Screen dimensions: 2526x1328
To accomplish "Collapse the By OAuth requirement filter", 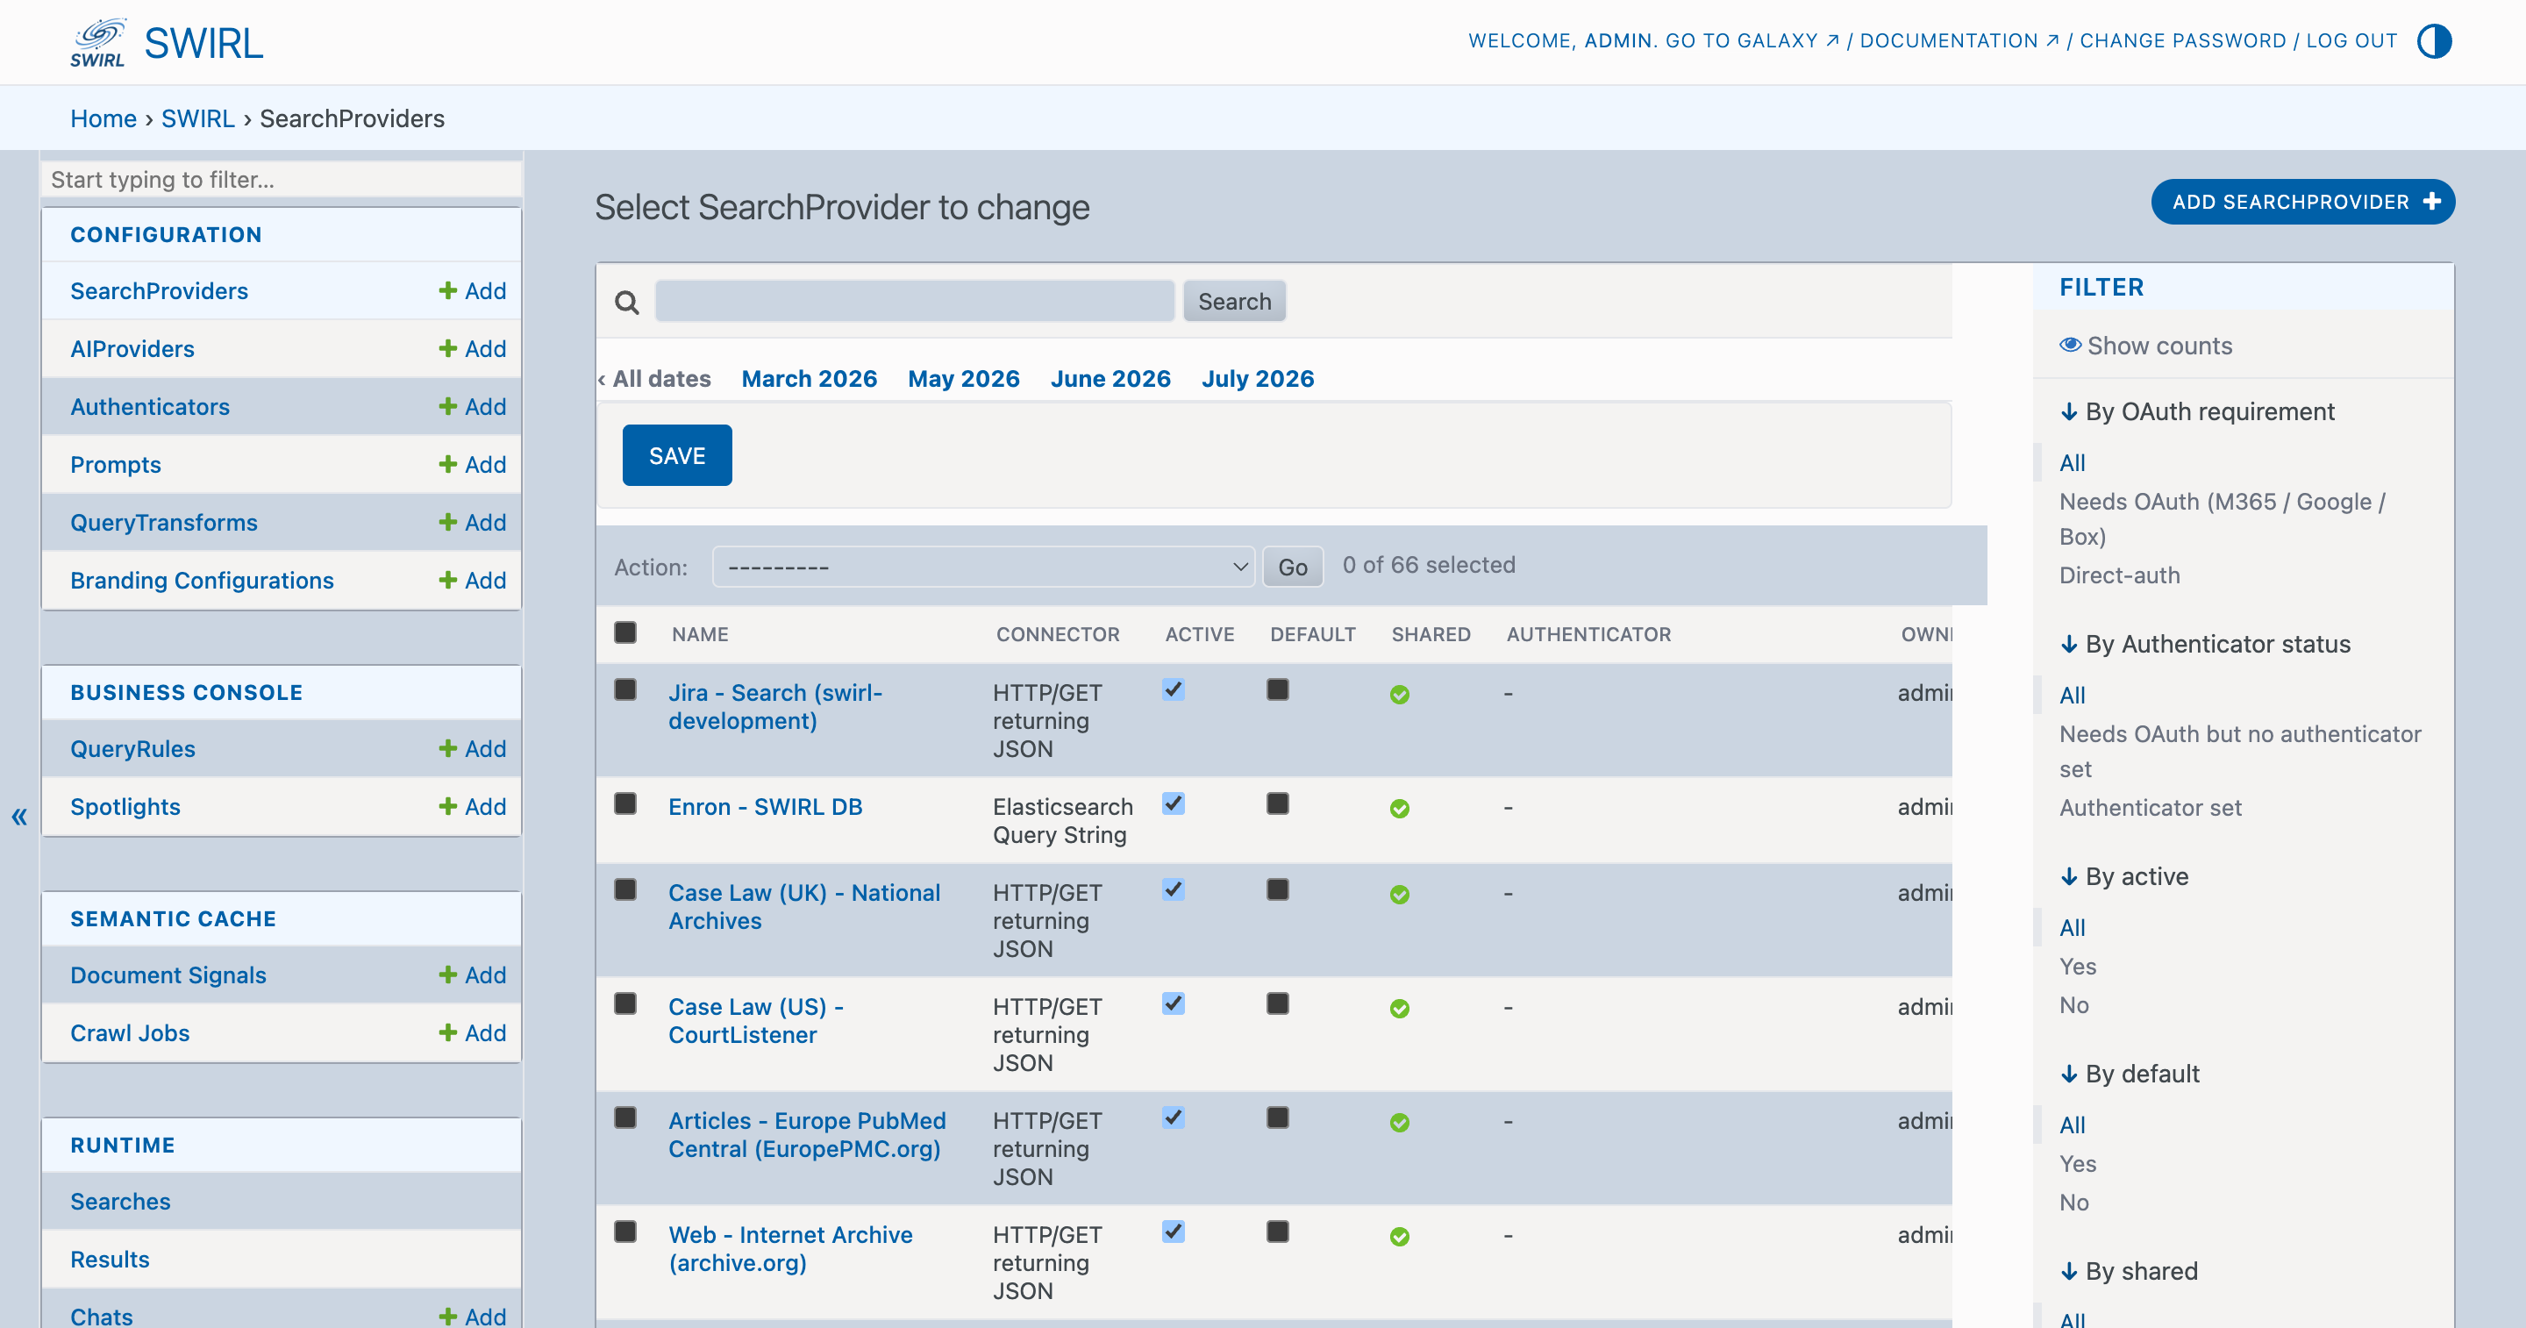I will tap(2196, 412).
